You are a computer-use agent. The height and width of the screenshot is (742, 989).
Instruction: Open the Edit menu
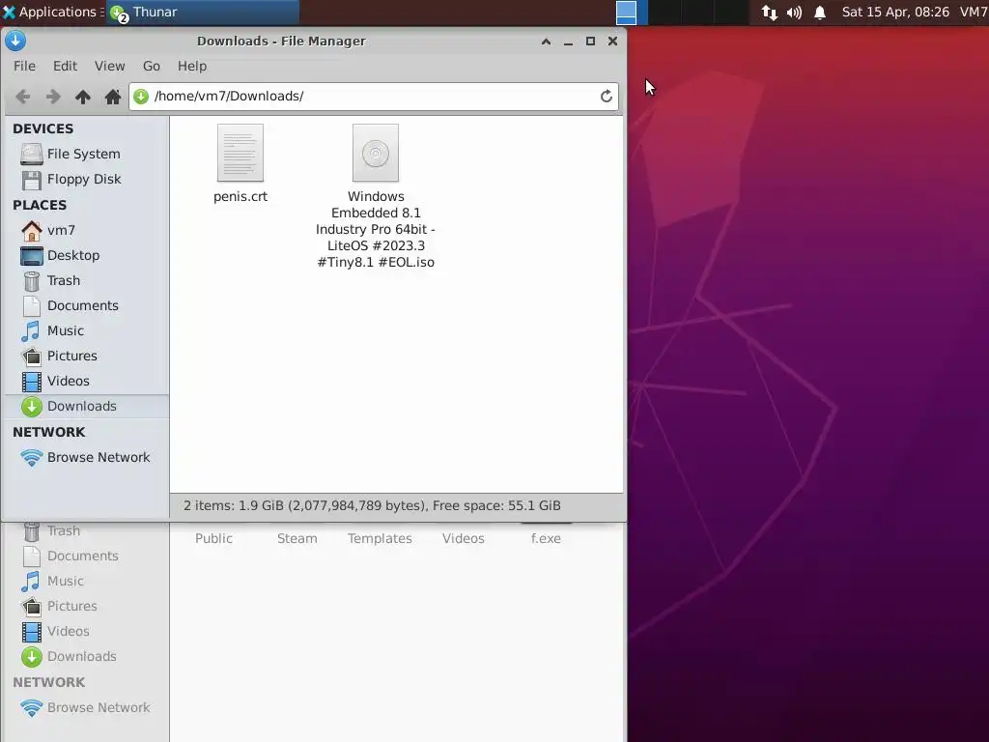click(65, 67)
